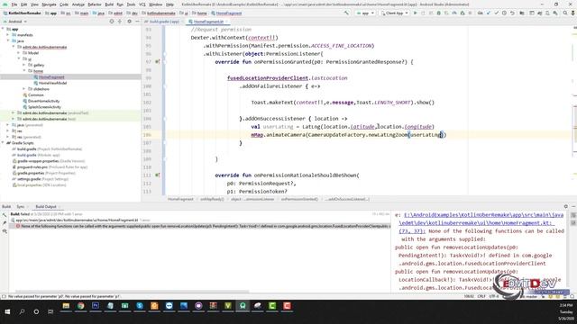
Task: Click gutter override icon at line 97
Action: tap(158, 62)
